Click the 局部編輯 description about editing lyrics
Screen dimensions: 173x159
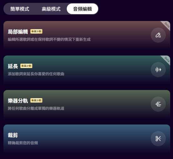49,40
